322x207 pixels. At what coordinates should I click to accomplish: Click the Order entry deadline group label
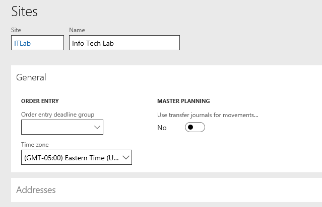coord(58,115)
